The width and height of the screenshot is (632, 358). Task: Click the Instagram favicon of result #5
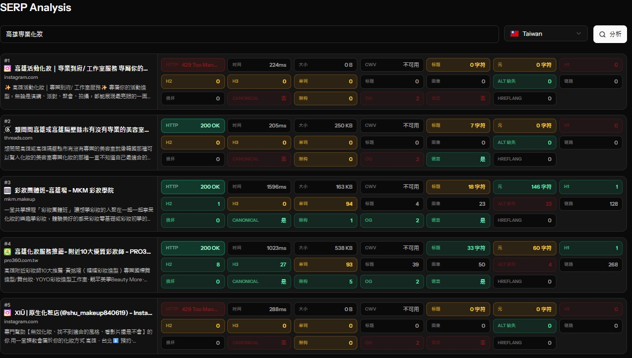7,313
